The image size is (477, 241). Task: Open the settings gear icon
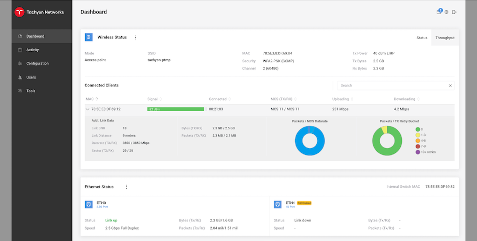(446, 12)
